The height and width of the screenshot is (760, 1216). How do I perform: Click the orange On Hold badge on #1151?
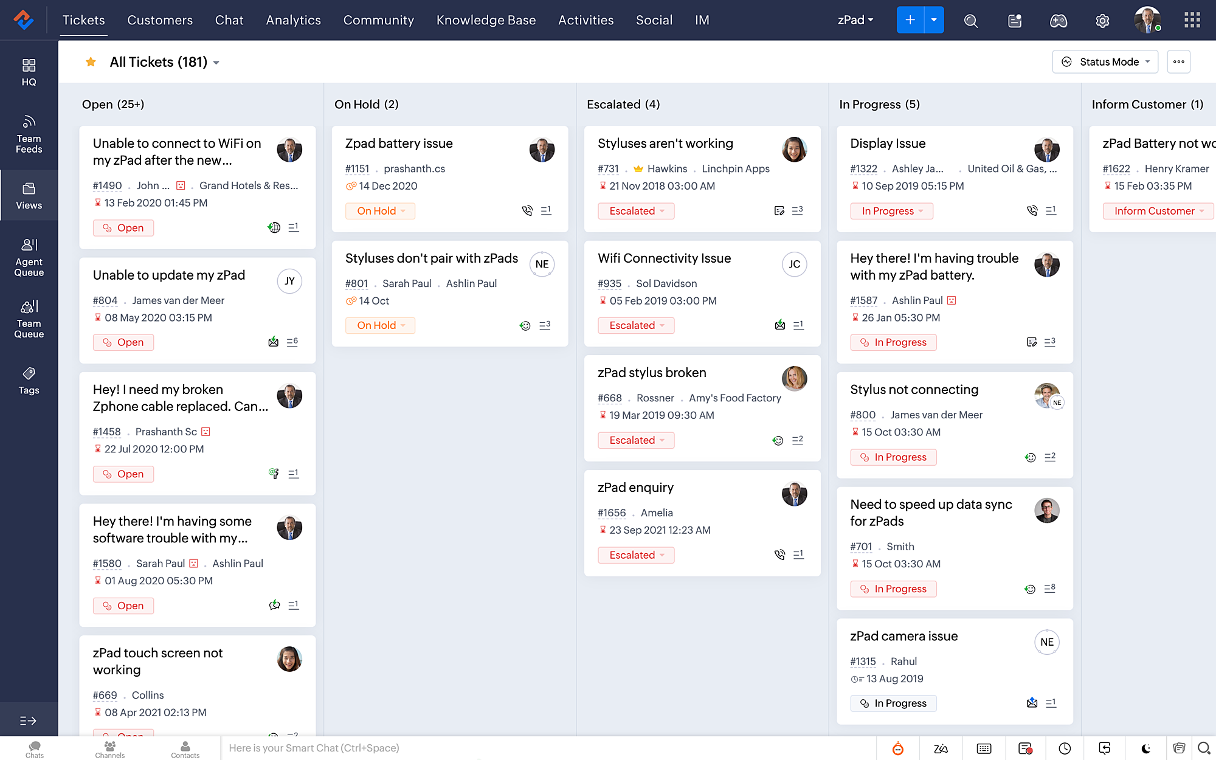[380, 211]
